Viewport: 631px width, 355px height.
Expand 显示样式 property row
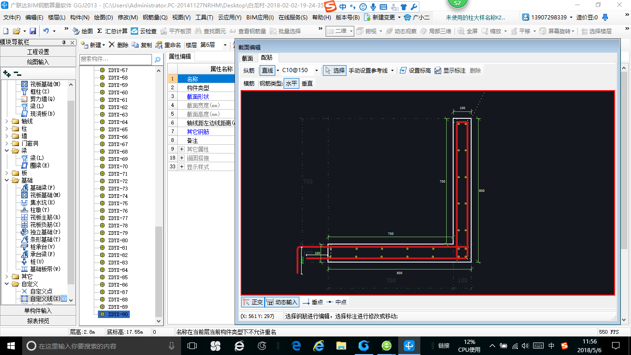pyautogui.click(x=182, y=167)
